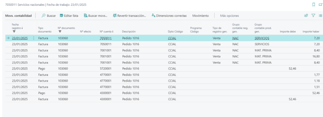This screenshot has width=323, height=117.
Task: Open Importe haber column header menu
Action: click(x=311, y=32)
